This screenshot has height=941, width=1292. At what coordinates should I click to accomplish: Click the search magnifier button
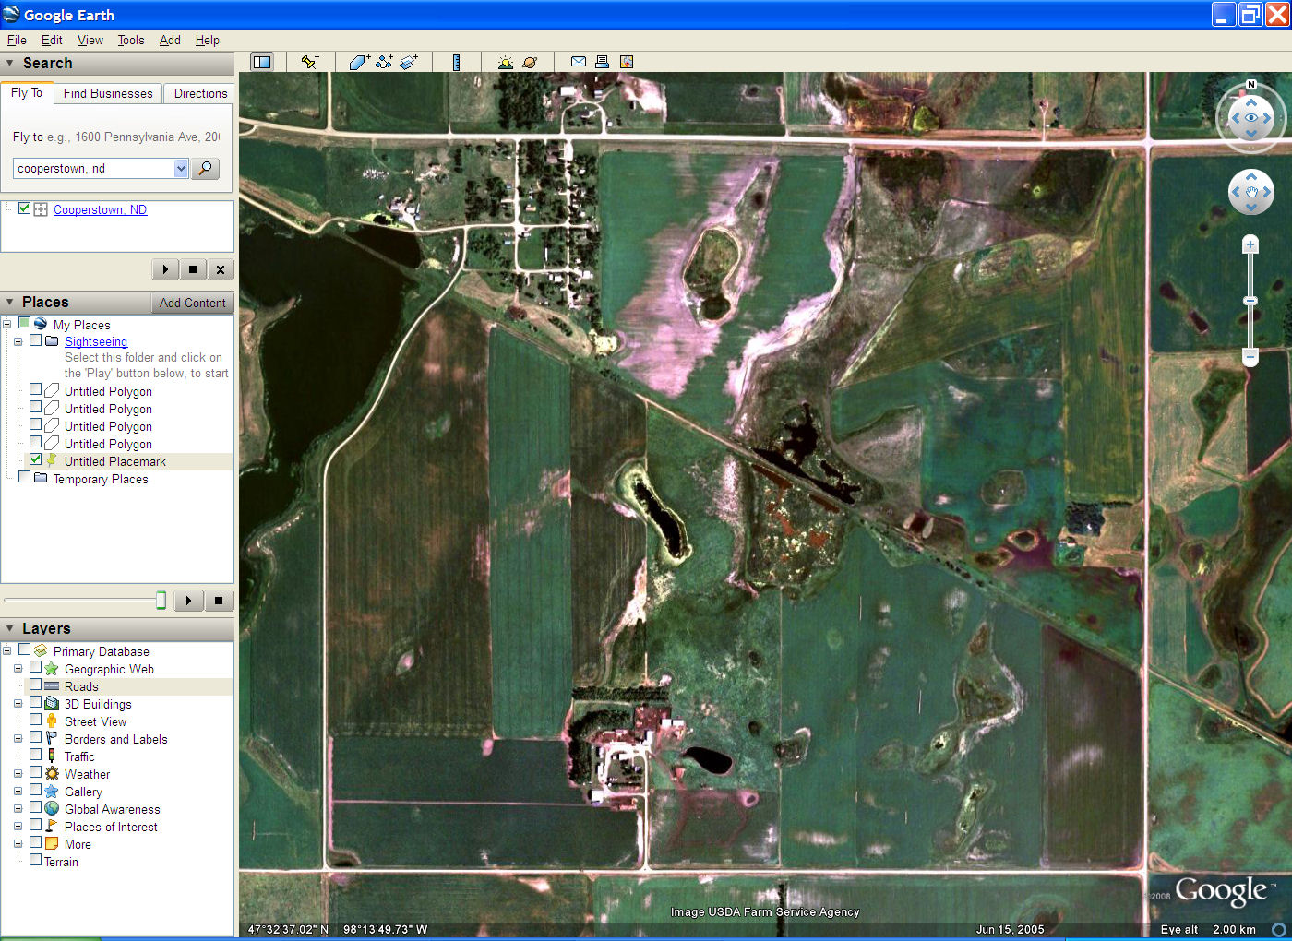(x=205, y=168)
